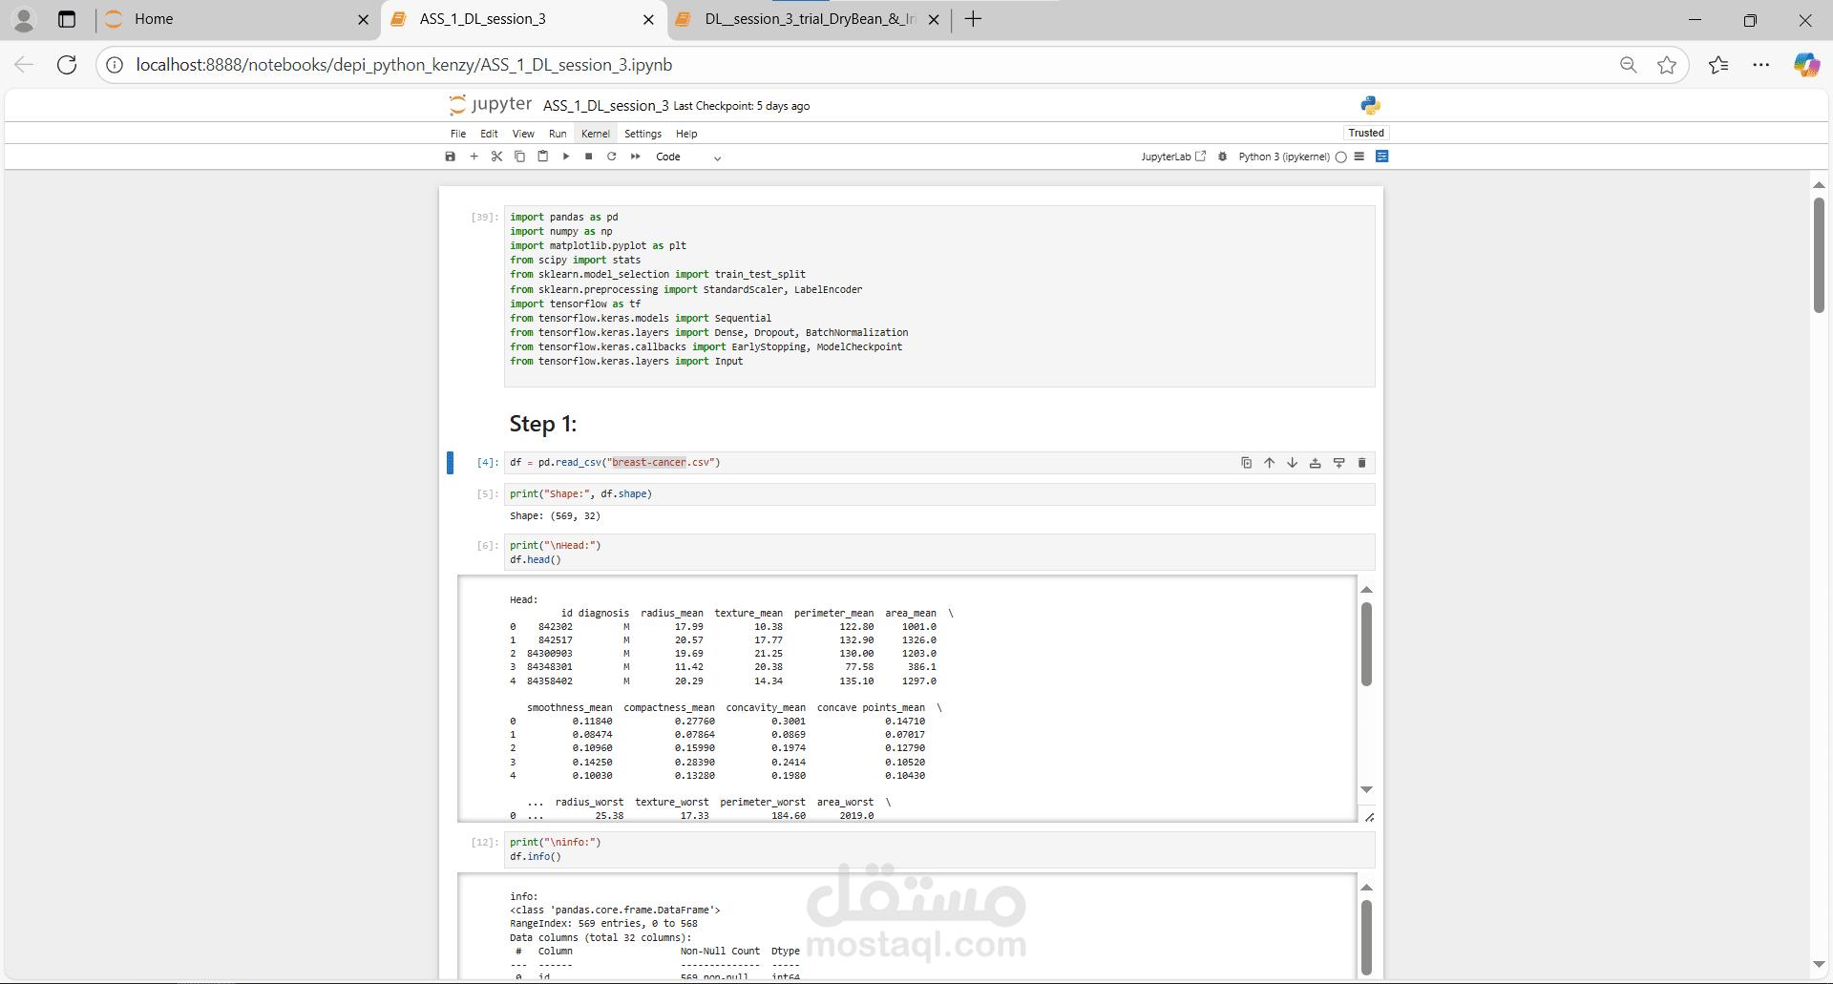Enable the debugger with the bug icon
Viewport: 1833px width, 984px height.
[x=1222, y=157]
